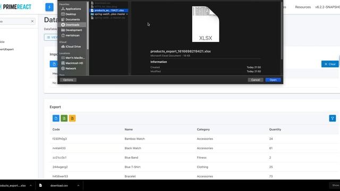This screenshot has width=340, height=191.
Task: Click the Clear button in Import section
Action: 330,64
